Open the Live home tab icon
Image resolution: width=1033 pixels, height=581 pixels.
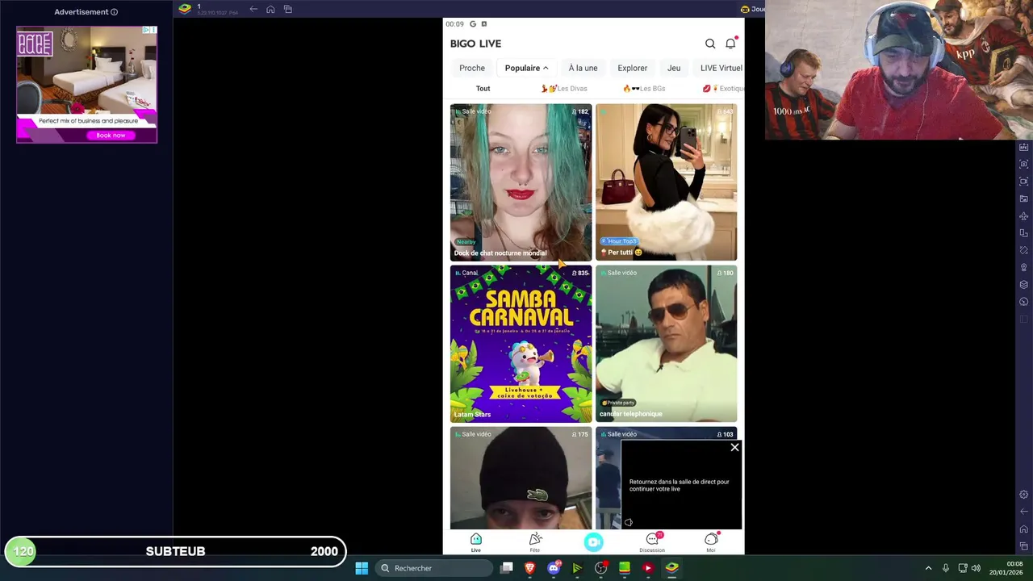pyautogui.click(x=476, y=539)
